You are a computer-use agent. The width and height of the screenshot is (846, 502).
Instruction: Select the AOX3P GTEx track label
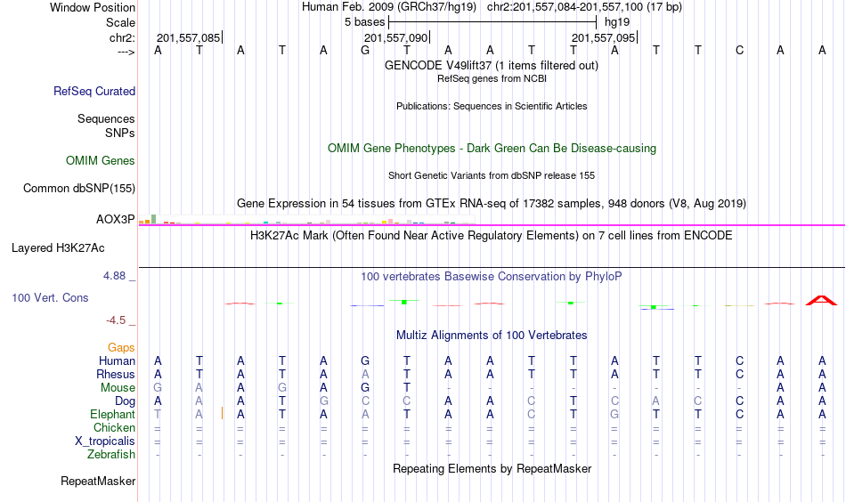click(x=116, y=220)
